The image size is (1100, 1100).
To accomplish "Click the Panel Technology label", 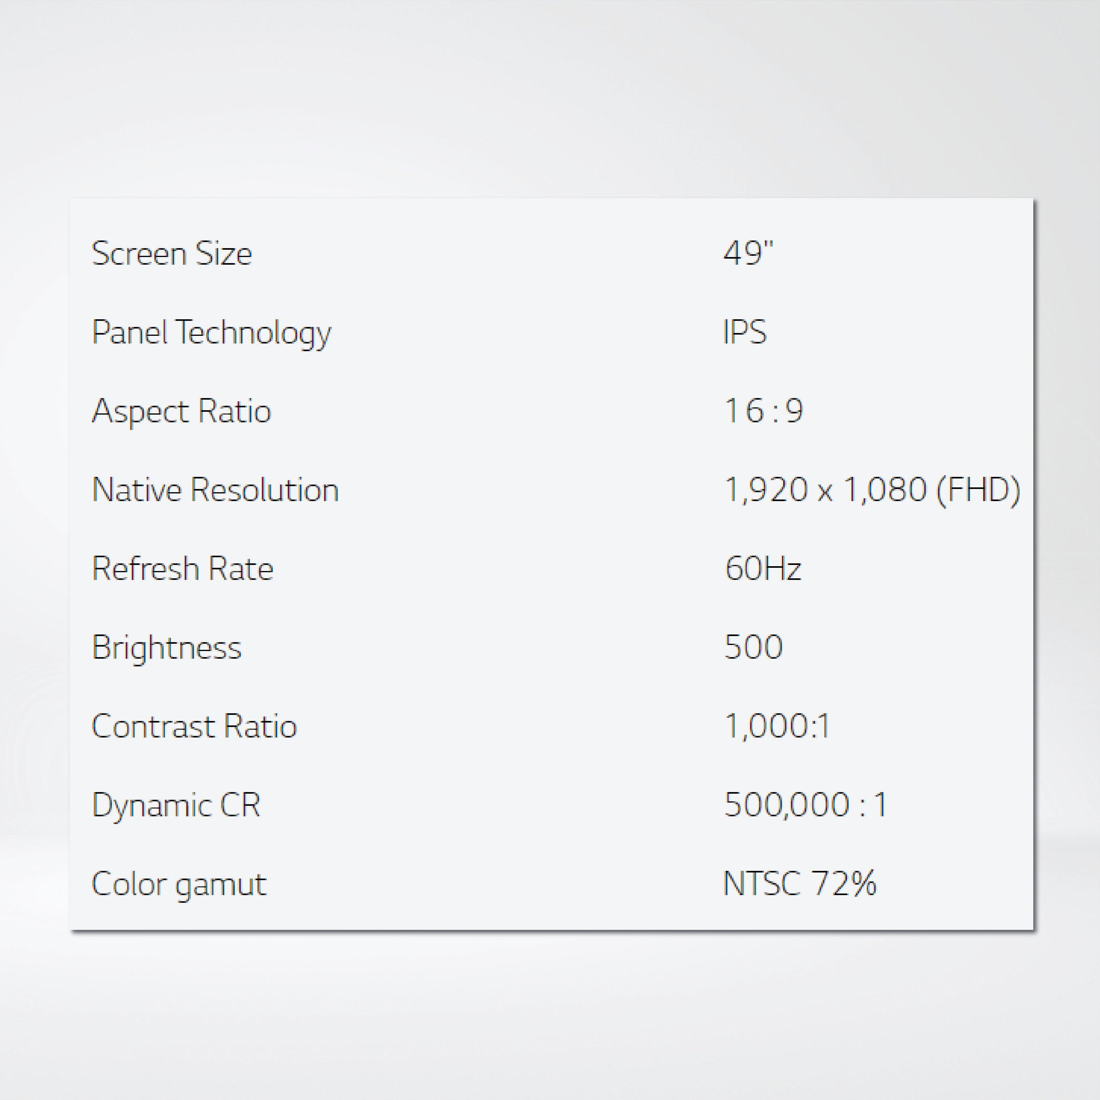I will coord(211,333).
